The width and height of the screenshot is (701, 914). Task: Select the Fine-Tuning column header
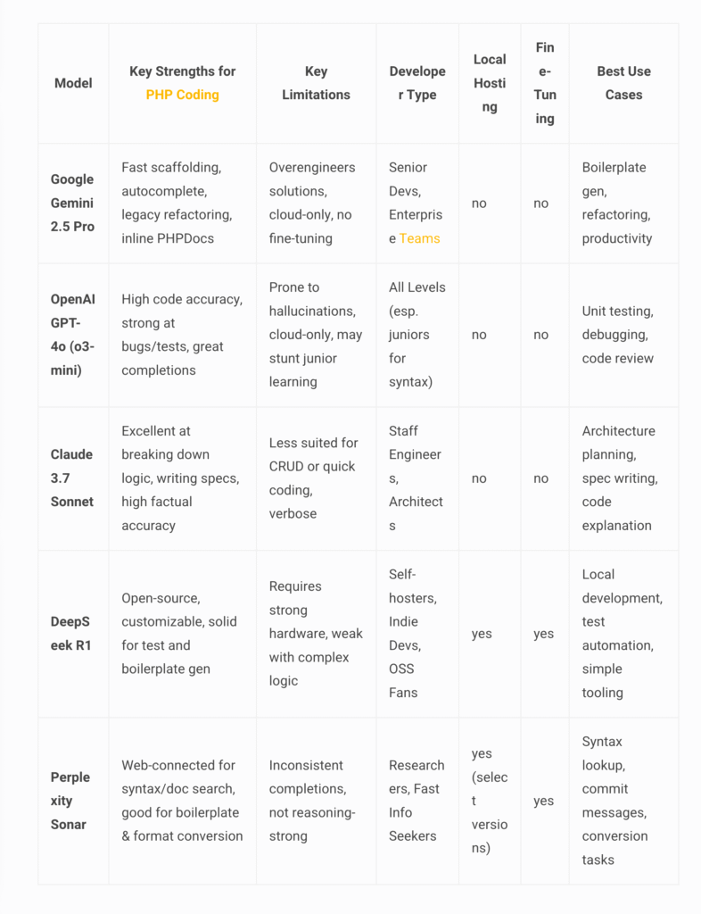(x=545, y=83)
